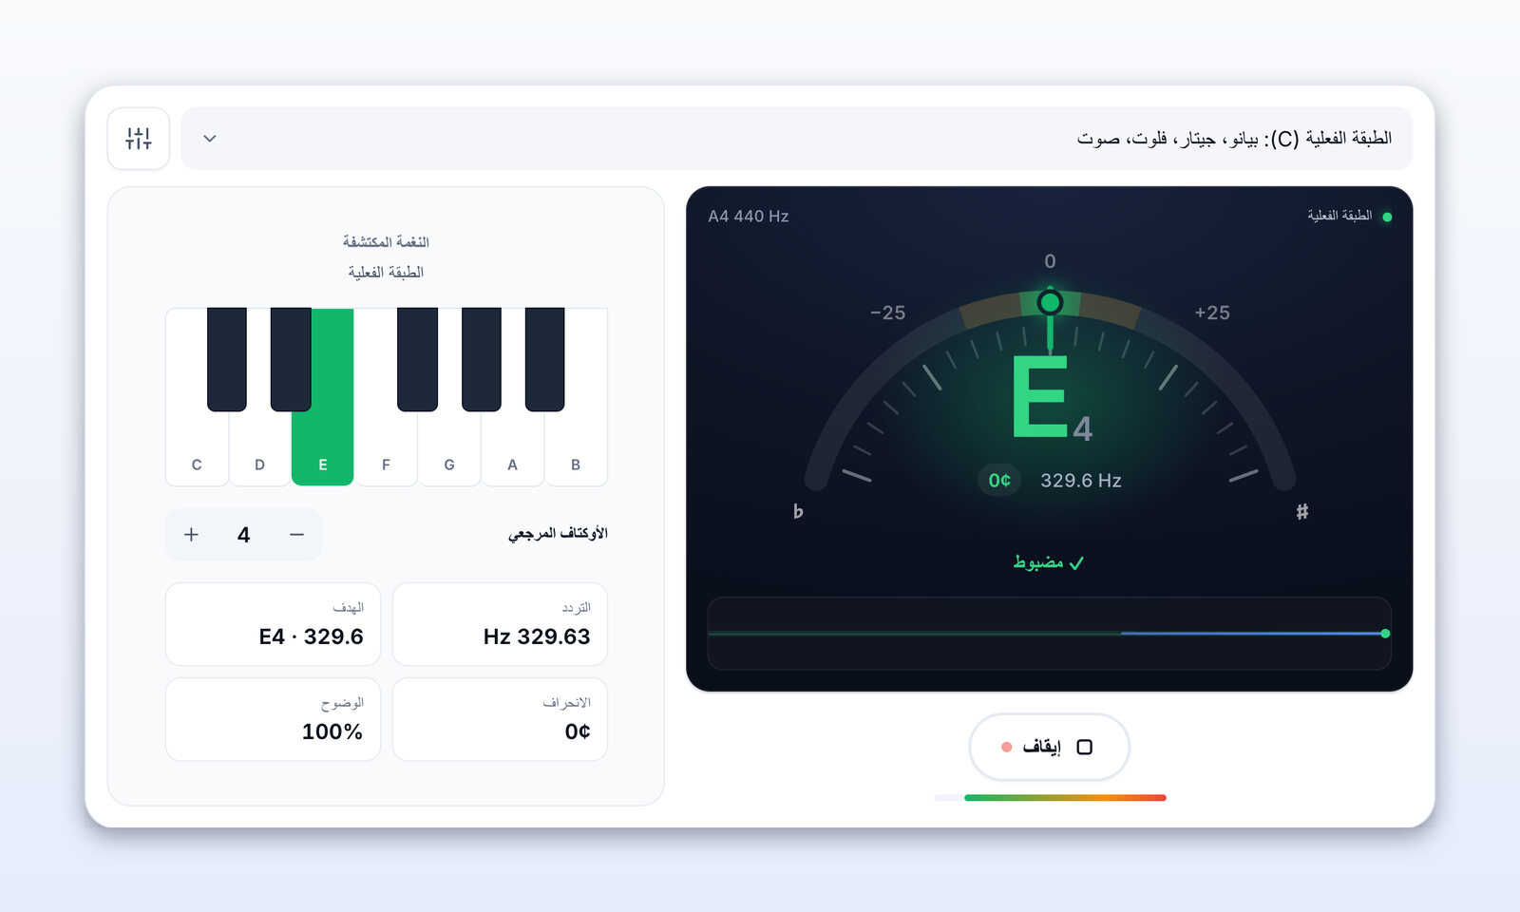
Task: Decrease reference octave with minus button
Action: [x=296, y=535]
